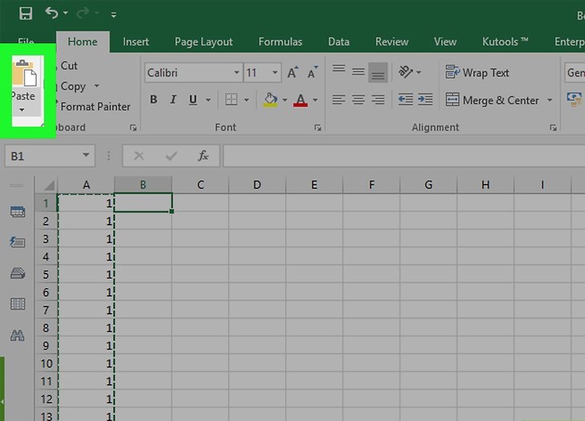
Task: Select Center alignment icon
Action: click(358, 99)
